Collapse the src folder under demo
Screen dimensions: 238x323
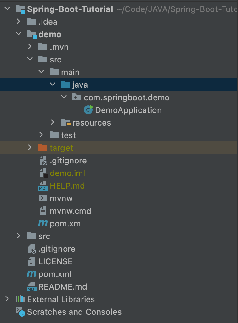pyautogui.click(x=30, y=59)
